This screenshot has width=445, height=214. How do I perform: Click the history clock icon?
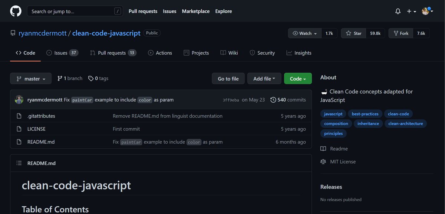(273, 100)
